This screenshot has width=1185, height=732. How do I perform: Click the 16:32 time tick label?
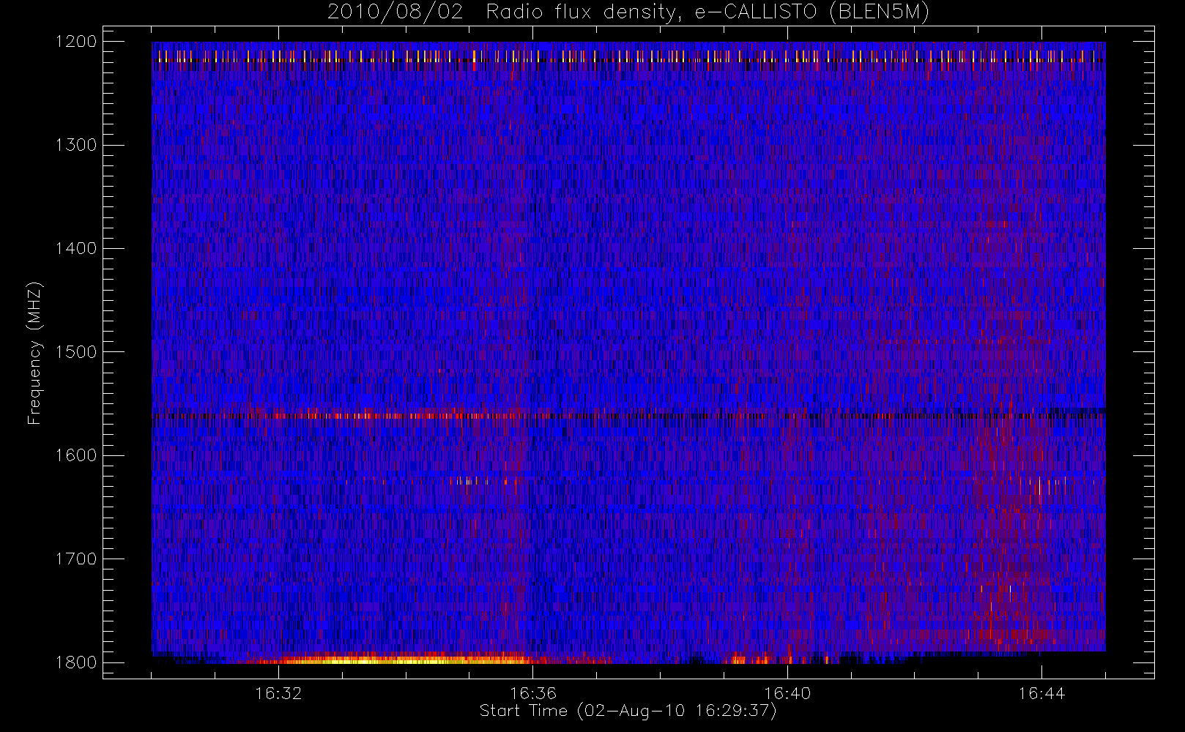tap(278, 693)
